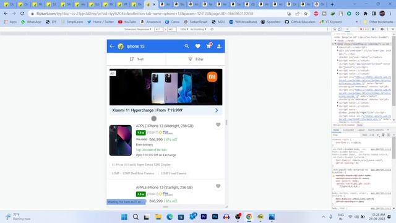The image size is (396, 223).
Task: Open the Chrome profile avatar
Action: coord(382,14)
